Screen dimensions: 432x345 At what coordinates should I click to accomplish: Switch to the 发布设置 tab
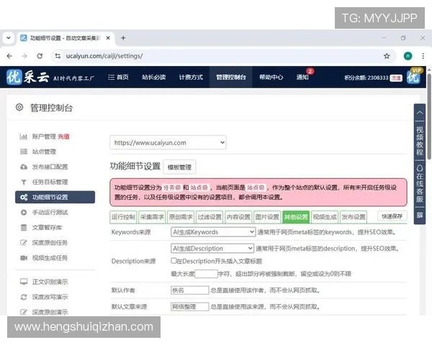pyautogui.click(x=354, y=217)
